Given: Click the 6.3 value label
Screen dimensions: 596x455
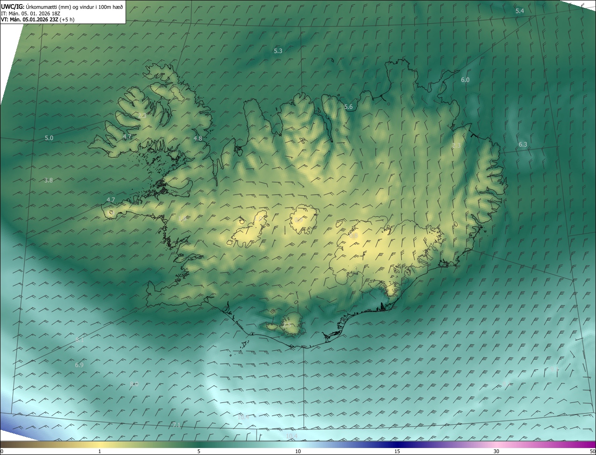Looking at the screenshot, I should pos(523,144).
